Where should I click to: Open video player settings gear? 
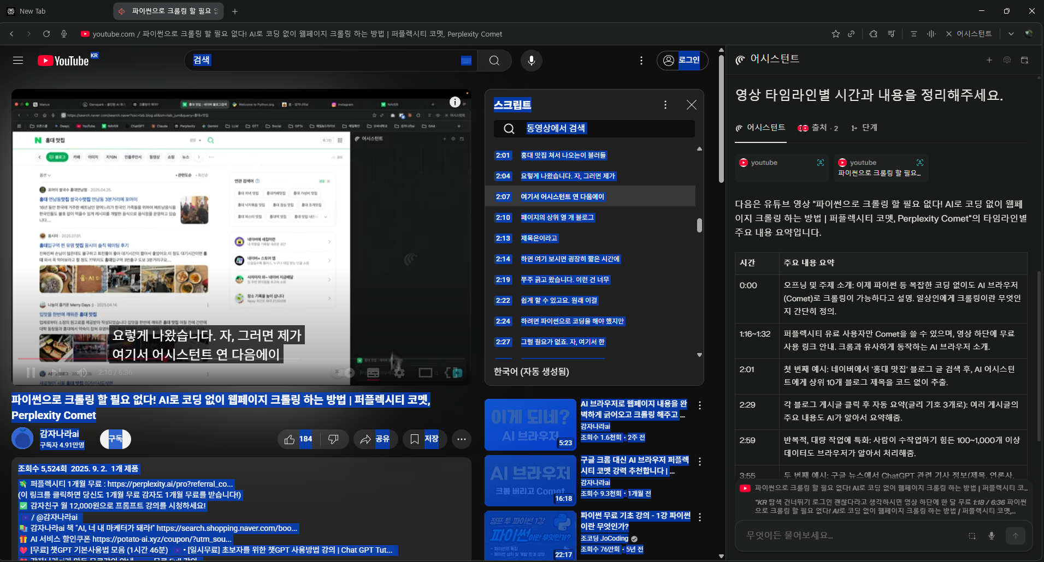pyautogui.click(x=399, y=373)
